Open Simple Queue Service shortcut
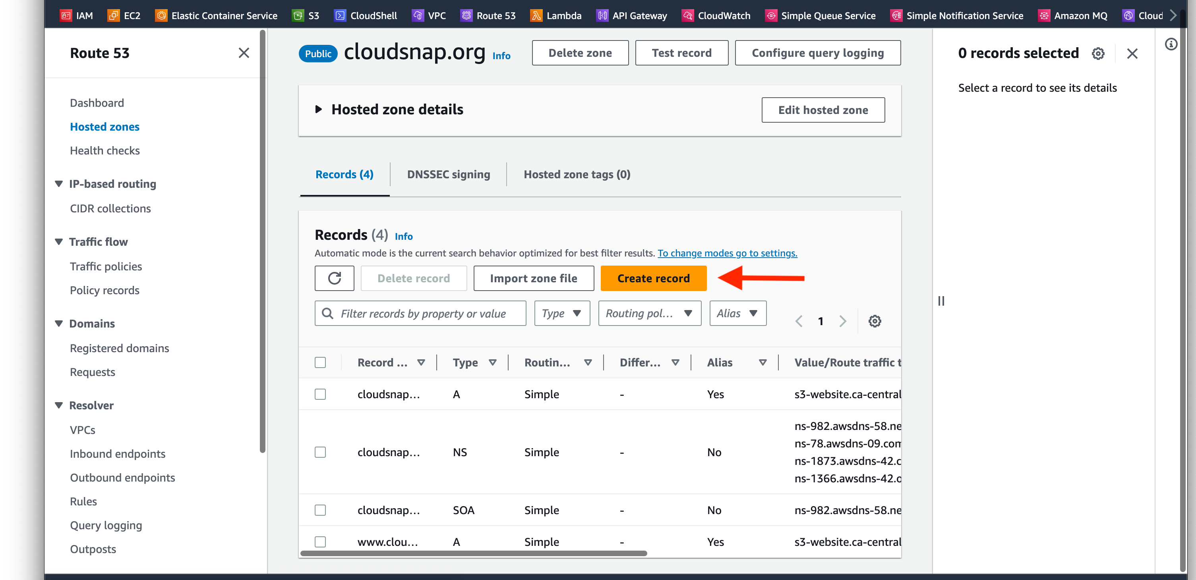1196x580 pixels. (821, 15)
